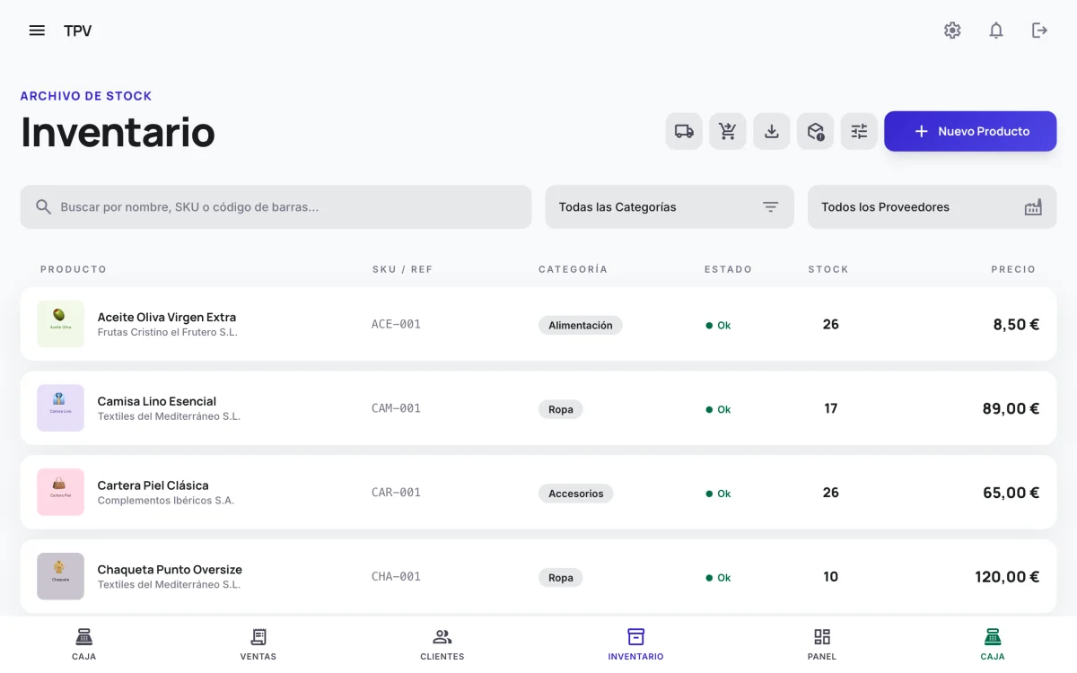The image size is (1077, 673).
Task: Open the Chaqueta Punto Oversize product
Action: 170,570
